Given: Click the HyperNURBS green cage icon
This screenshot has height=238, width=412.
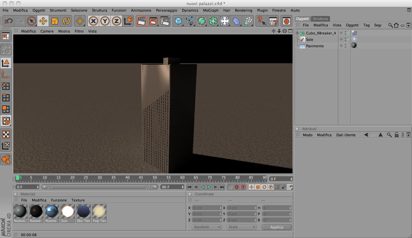Looking at the screenshot, I should 201,21.
